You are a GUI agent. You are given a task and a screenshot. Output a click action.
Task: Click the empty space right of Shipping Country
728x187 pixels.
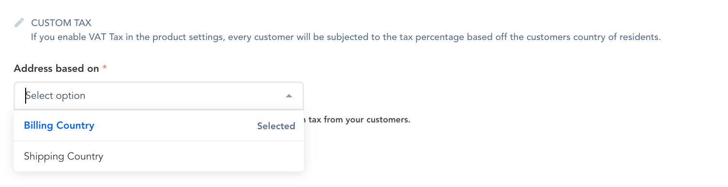(203, 157)
